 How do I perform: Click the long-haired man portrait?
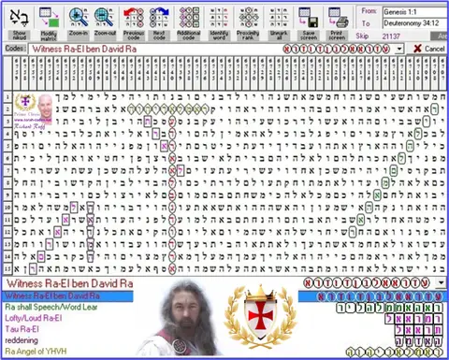click(182, 318)
